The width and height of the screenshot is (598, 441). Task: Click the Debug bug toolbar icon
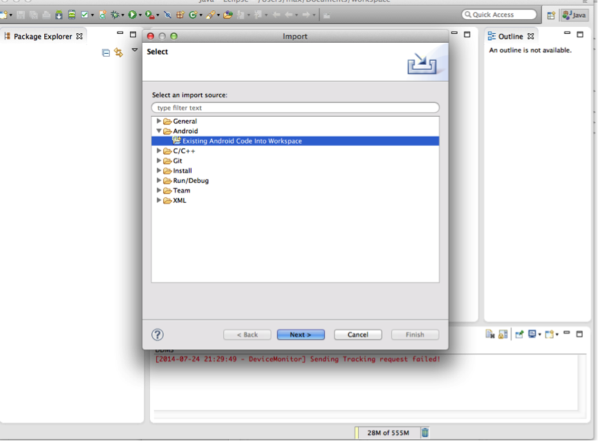pyautogui.click(x=114, y=15)
